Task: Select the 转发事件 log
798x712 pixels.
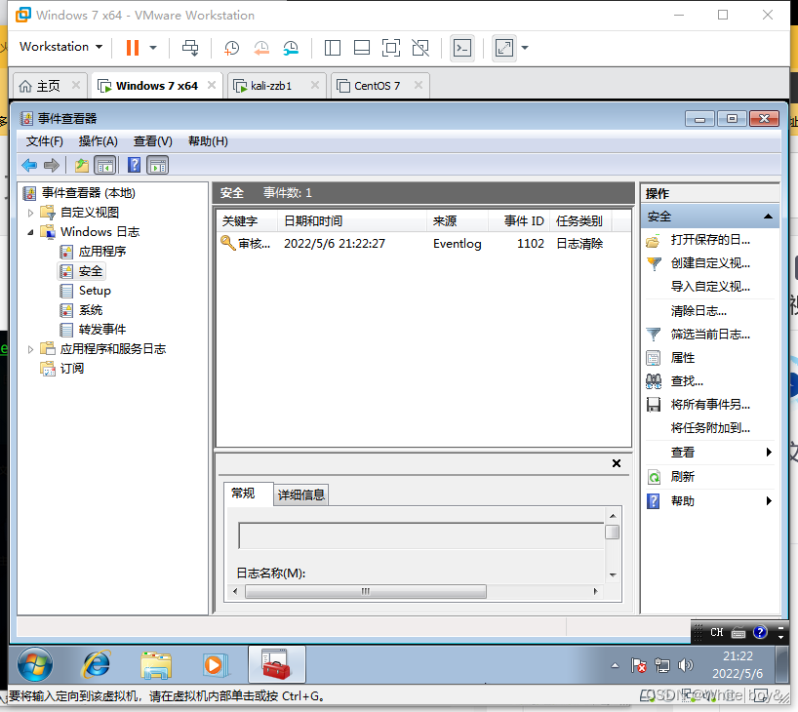Action: coord(102,330)
